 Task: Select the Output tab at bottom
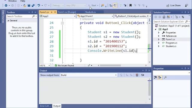click(x=57, y=106)
